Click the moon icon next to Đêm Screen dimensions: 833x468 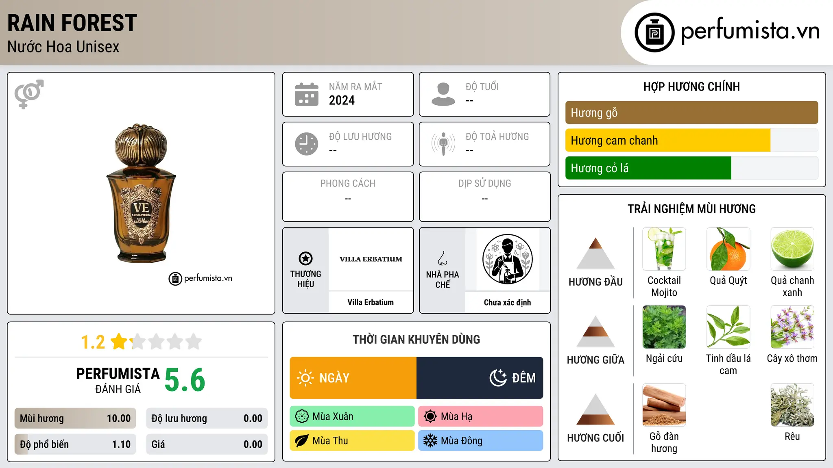(498, 378)
